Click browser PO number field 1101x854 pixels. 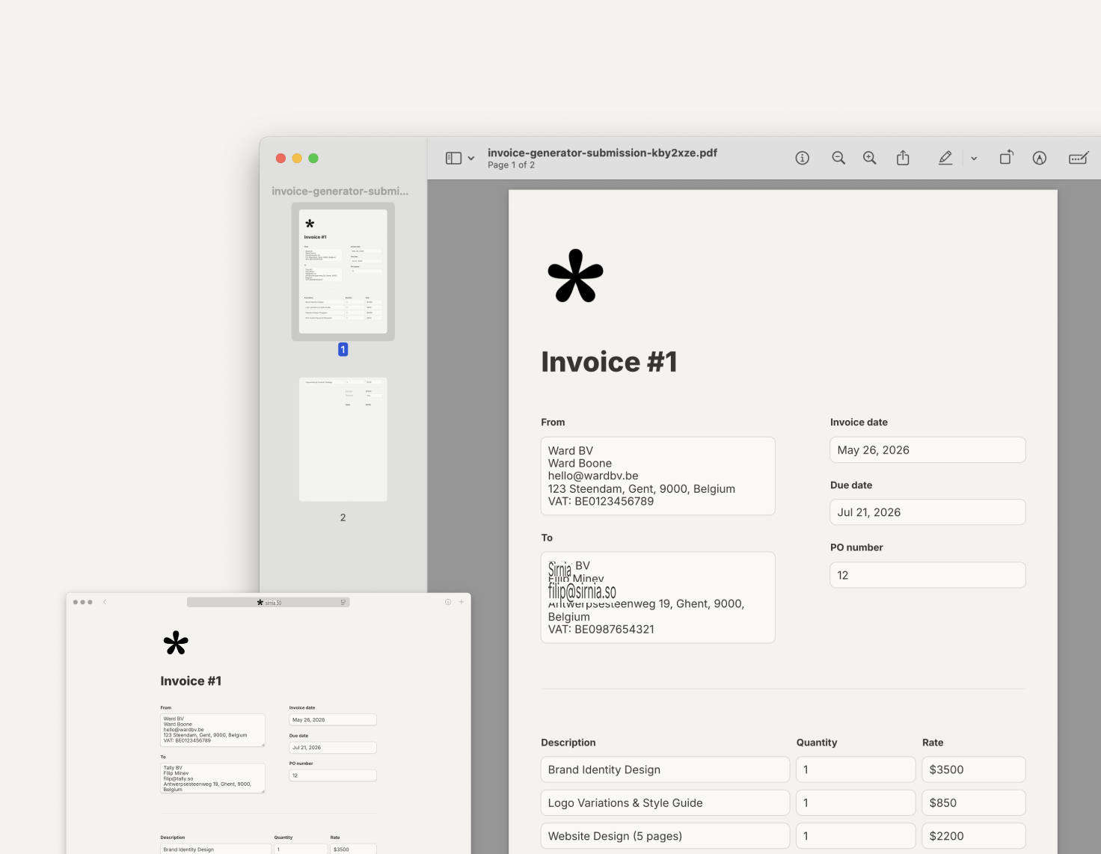tap(333, 775)
